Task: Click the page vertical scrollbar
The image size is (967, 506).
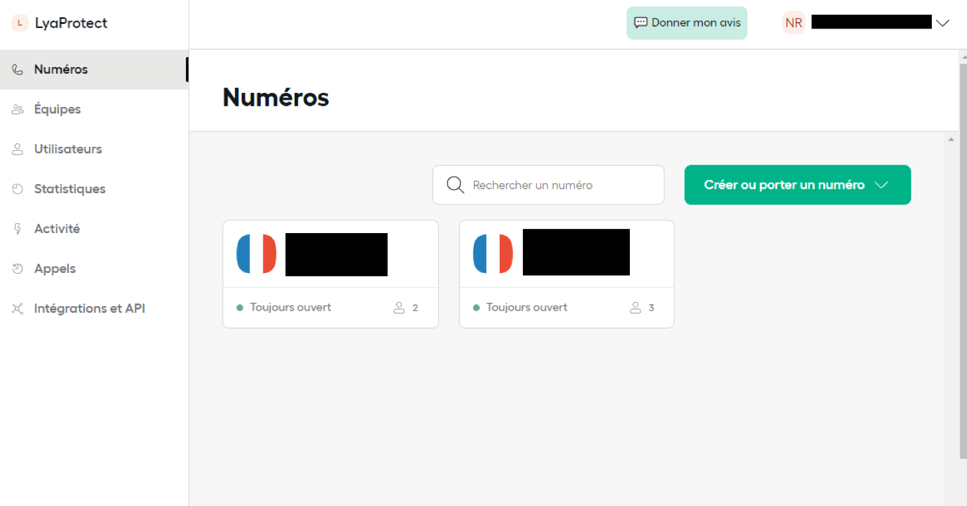Action: (962, 266)
